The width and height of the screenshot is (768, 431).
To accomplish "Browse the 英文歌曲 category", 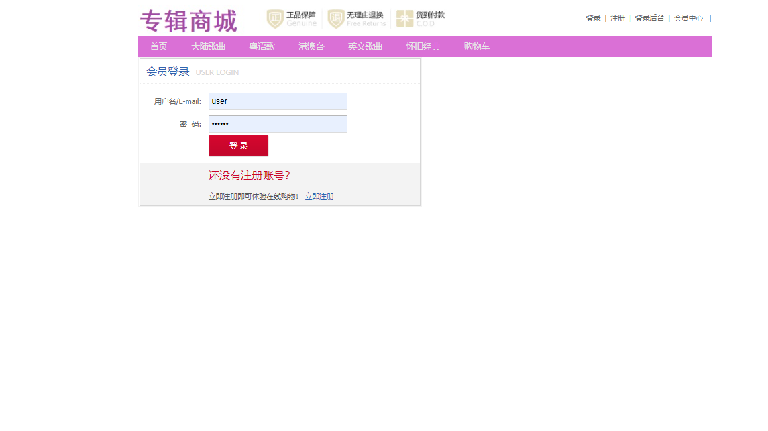I will 365,46.
